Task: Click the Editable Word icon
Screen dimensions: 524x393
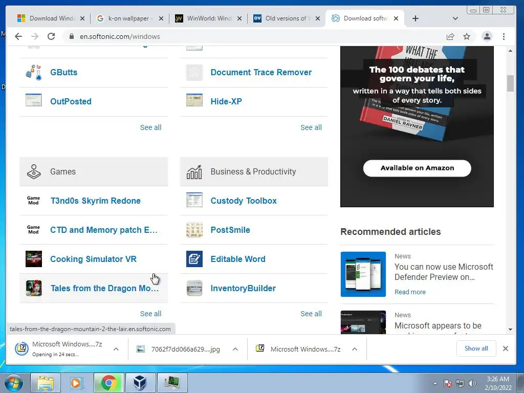Action: pyautogui.click(x=194, y=258)
